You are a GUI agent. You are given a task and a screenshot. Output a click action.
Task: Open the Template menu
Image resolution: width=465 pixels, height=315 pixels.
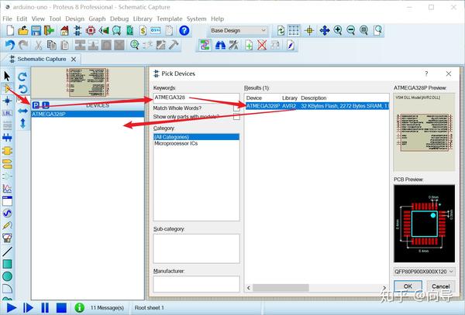point(169,19)
